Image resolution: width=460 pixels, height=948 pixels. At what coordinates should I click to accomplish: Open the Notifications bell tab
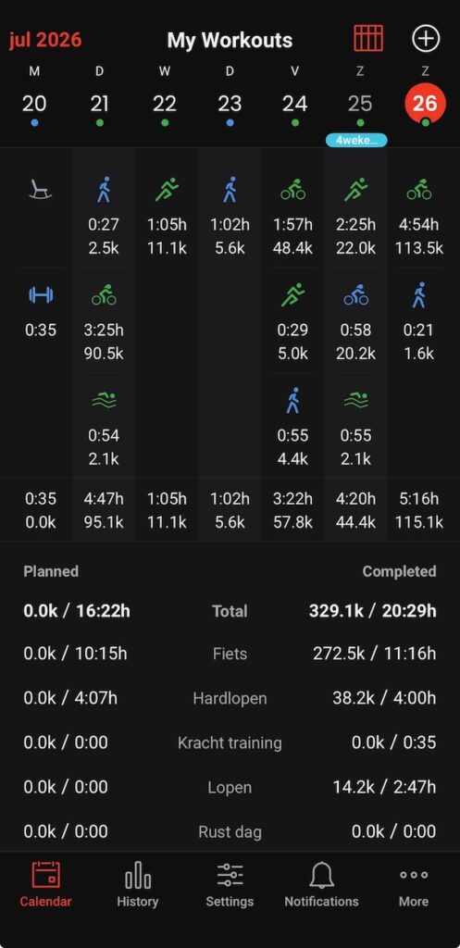(x=321, y=885)
